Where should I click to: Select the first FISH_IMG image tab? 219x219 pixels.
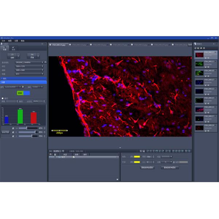point(58,45)
